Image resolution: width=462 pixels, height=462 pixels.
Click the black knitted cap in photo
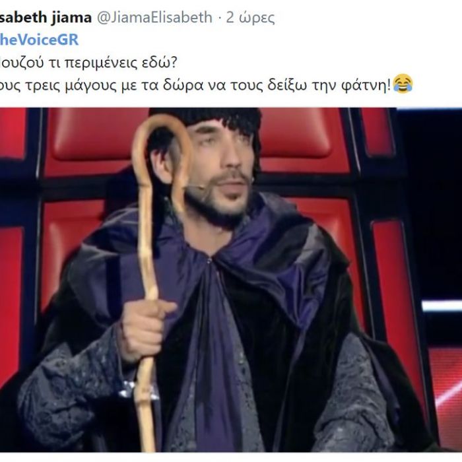206,121
